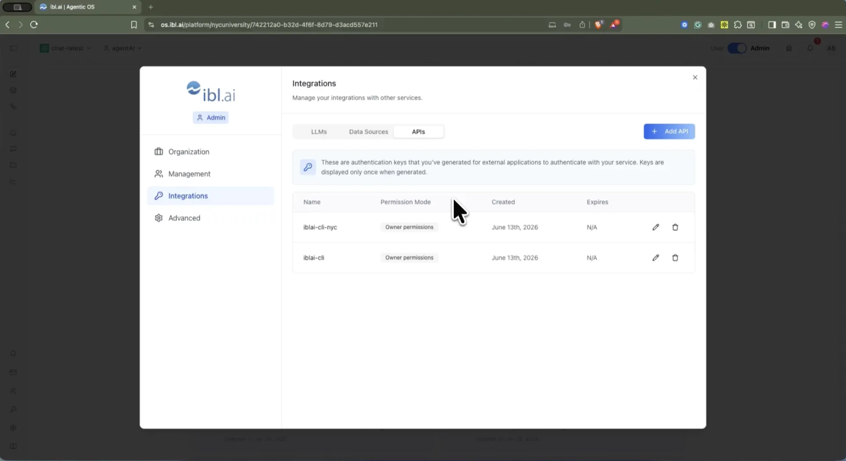Open a new browser tab

point(151,7)
